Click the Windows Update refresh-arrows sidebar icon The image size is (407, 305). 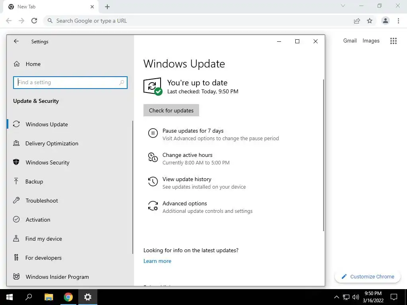16,124
